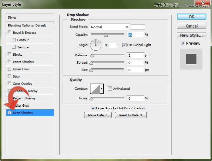Click the Spread slider handle
This screenshot has width=212, height=161.
click(91, 63)
